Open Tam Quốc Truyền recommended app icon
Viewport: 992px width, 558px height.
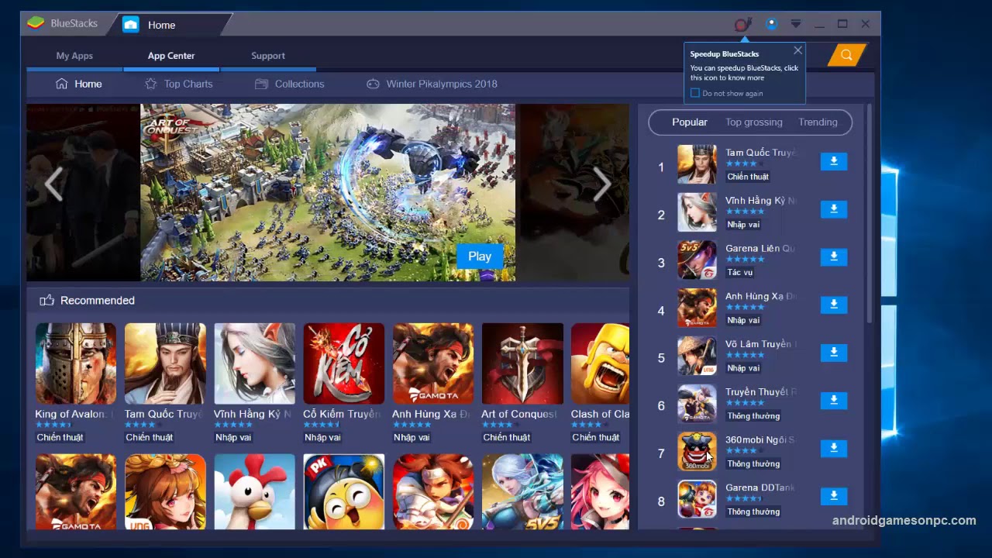165,363
